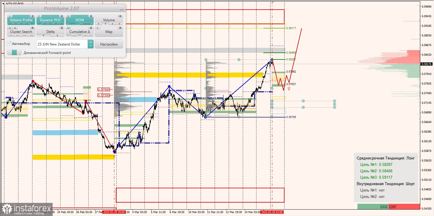Minimize the ProVolume 2.07 panel
This screenshot has height=216, width=434.
pyautogui.click(x=122, y=10)
